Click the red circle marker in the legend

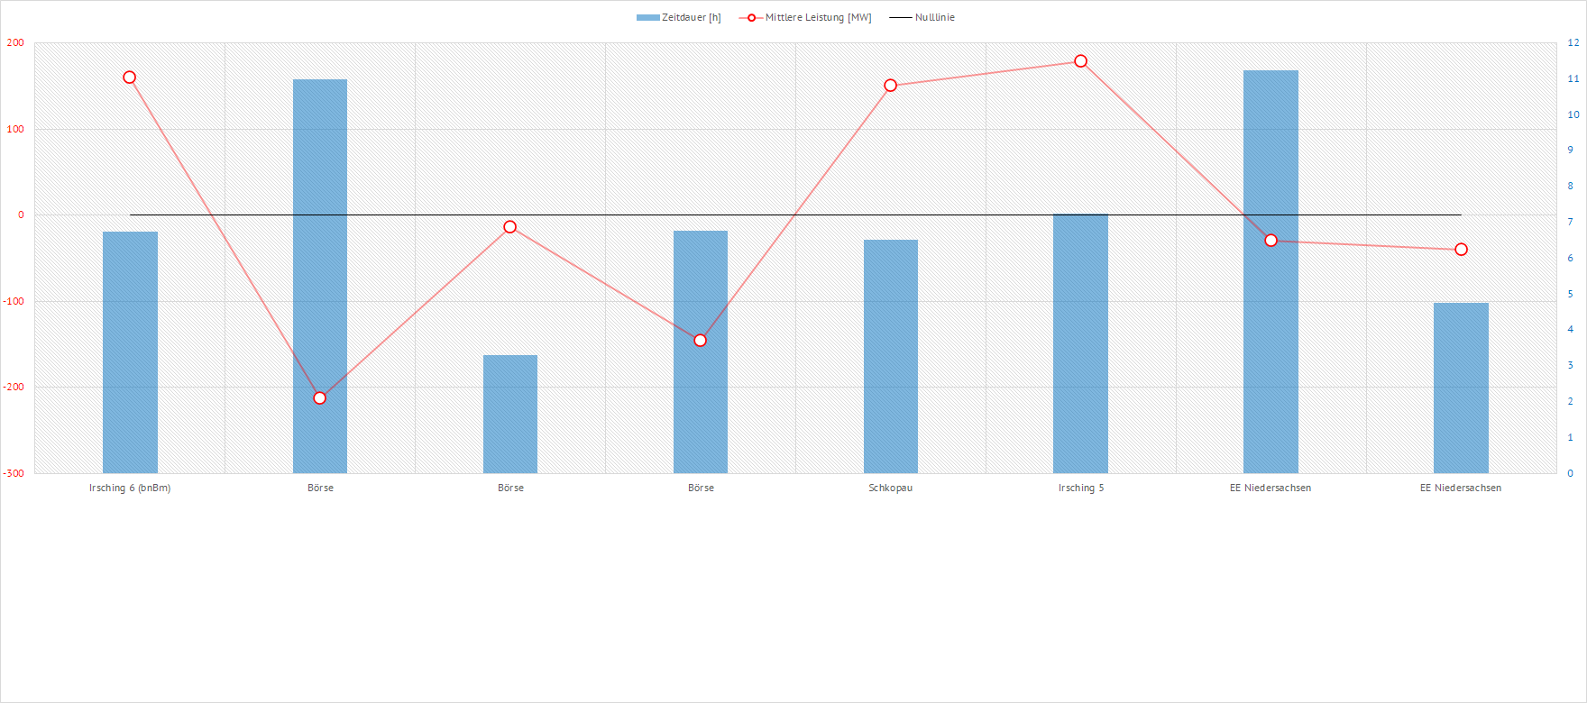[751, 18]
